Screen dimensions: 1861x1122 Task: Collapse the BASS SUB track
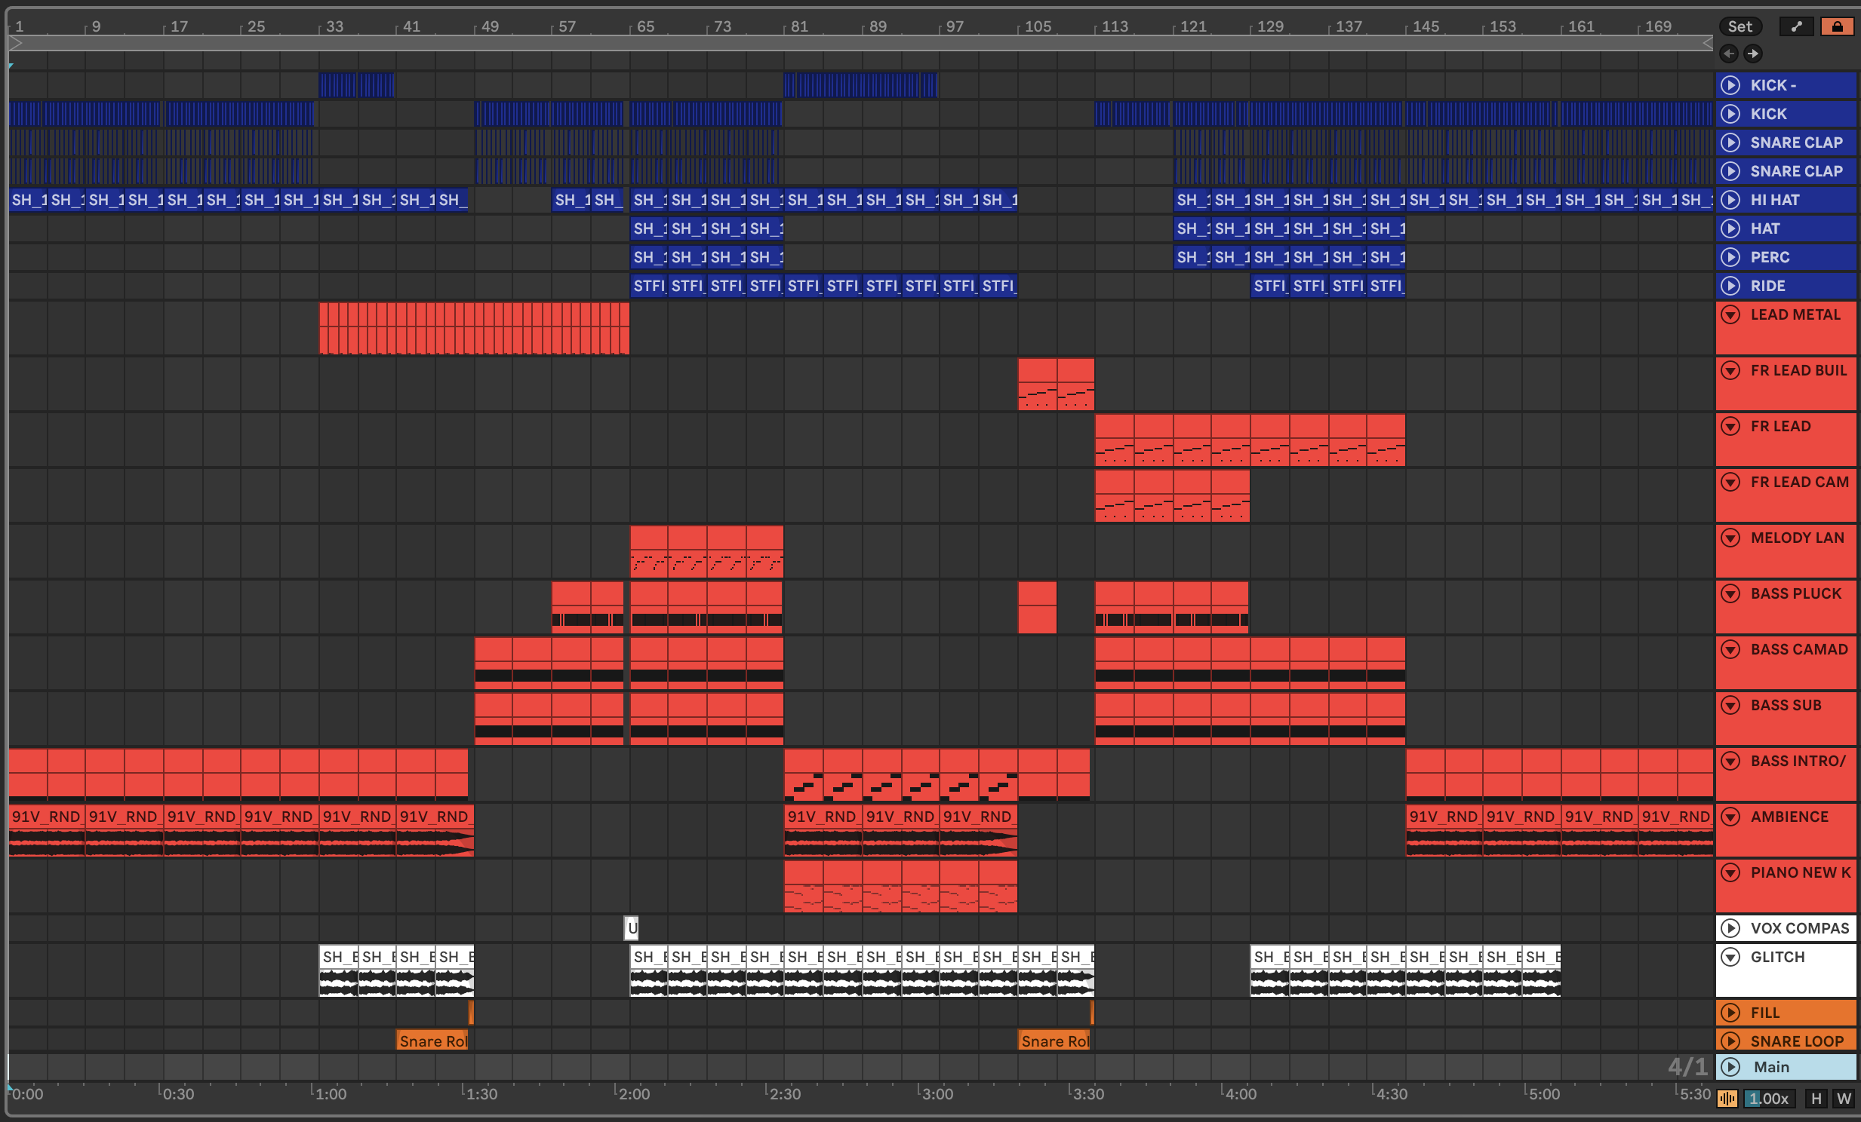(1730, 706)
